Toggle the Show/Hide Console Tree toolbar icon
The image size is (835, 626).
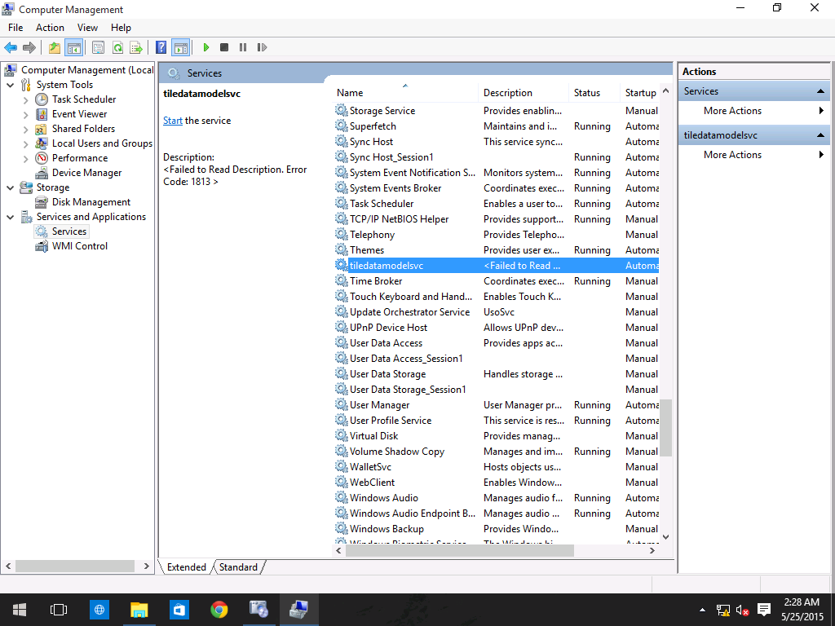tap(73, 47)
